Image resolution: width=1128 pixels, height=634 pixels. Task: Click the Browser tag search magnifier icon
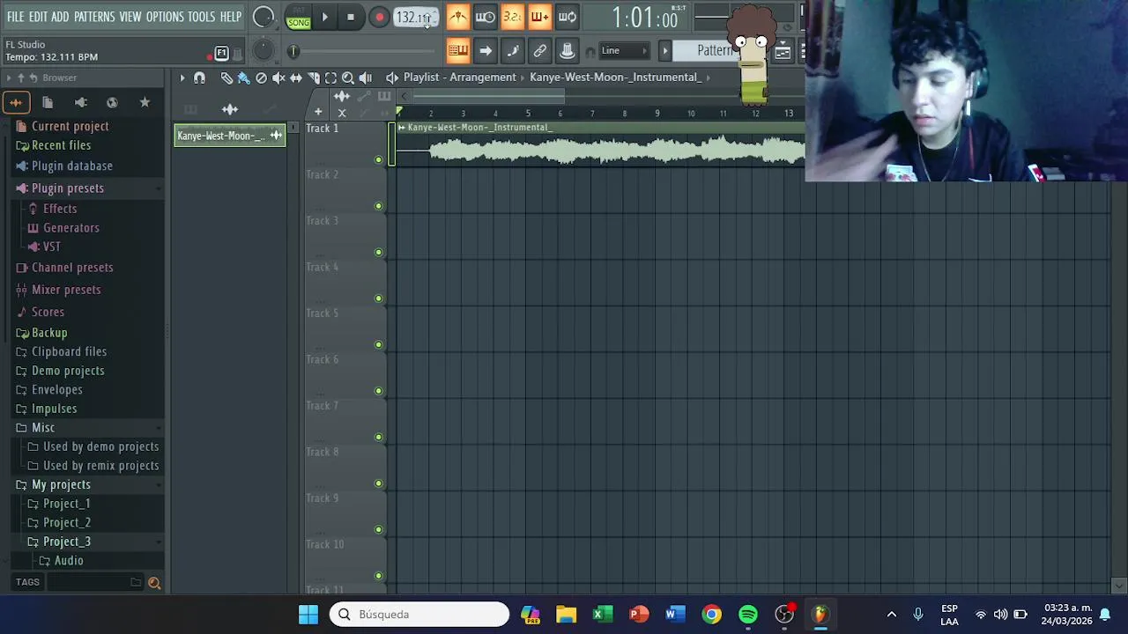tap(154, 582)
